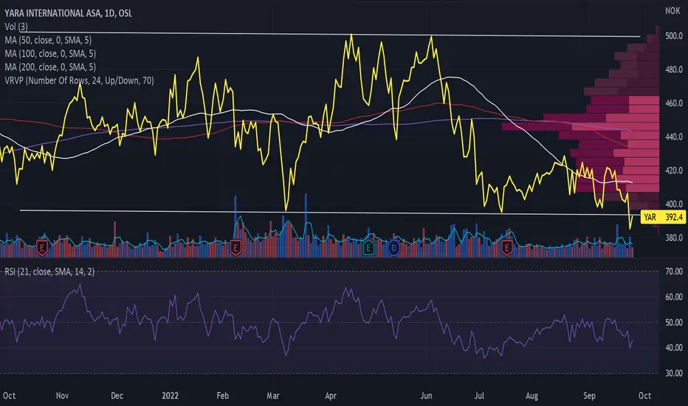Select the VRVP indicator legend
Screen dimensions: 688x406
tap(80, 80)
